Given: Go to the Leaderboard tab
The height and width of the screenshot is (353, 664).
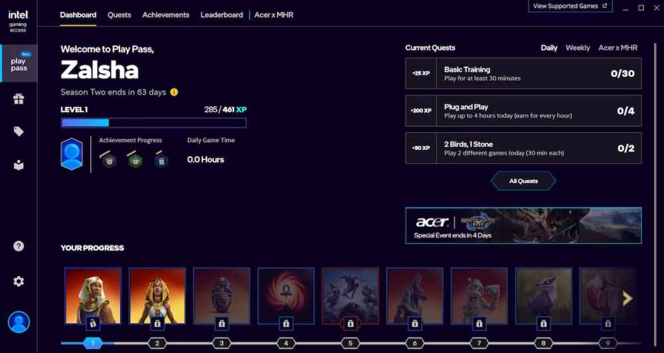Looking at the screenshot, I should [221, 15].
